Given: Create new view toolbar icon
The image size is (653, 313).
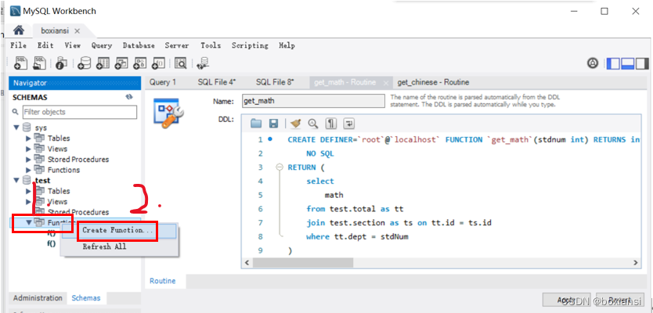Looking at the screenshot, I should click(x=121, y=63).
